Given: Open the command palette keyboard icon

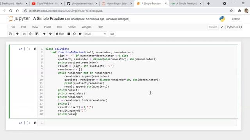Looking at the screenshot, I should [x=112, y=34].
